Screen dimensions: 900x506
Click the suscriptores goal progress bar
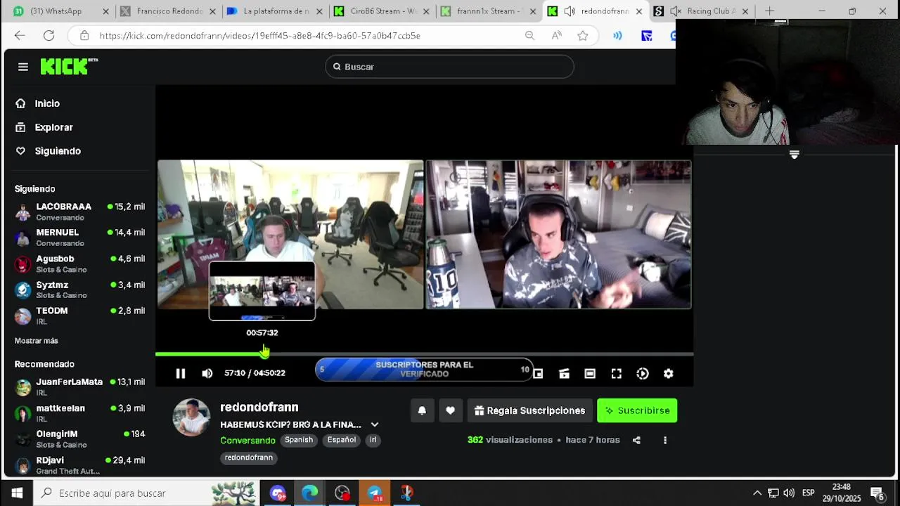(x=424, y=370)
